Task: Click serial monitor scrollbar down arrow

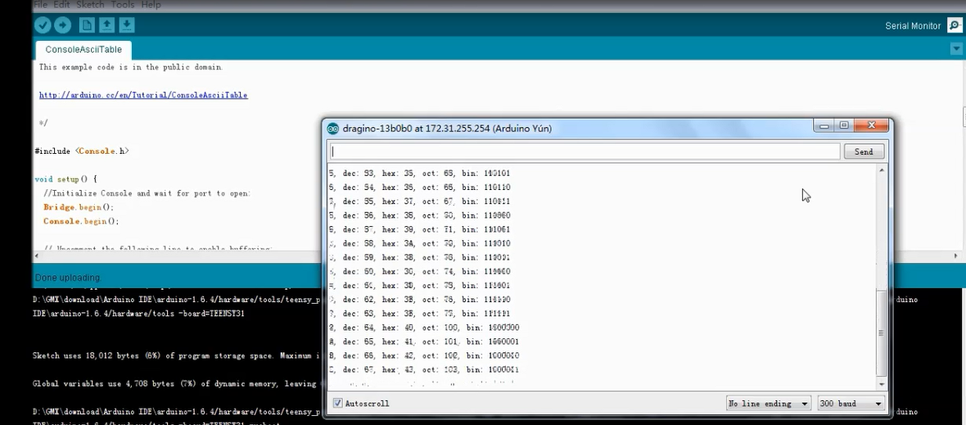Action: [x=882, y=384]
